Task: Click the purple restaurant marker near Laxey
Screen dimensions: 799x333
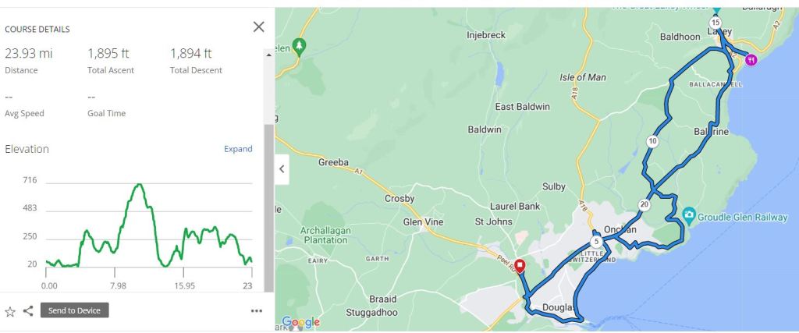Action: coord(751,59)
